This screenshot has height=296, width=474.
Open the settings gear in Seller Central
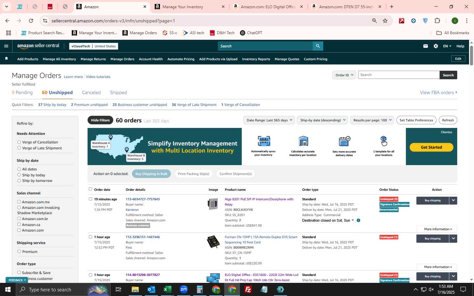(436, 46)
